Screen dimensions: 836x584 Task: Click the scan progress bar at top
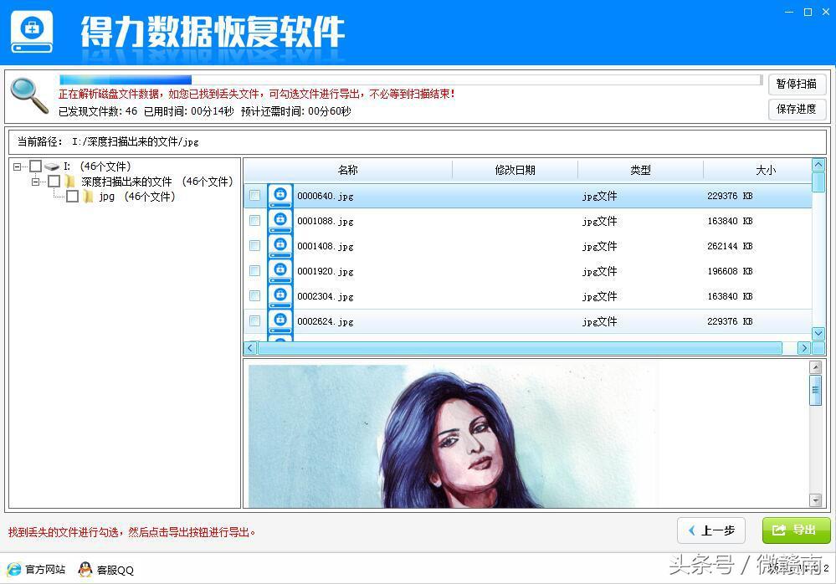coord(335,79)
